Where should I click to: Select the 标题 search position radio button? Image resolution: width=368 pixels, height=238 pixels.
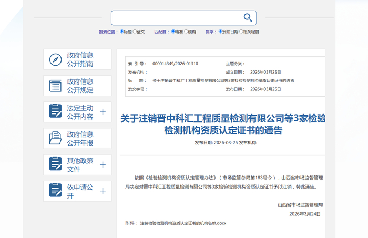pyautogui.click(x=122, y=32)
